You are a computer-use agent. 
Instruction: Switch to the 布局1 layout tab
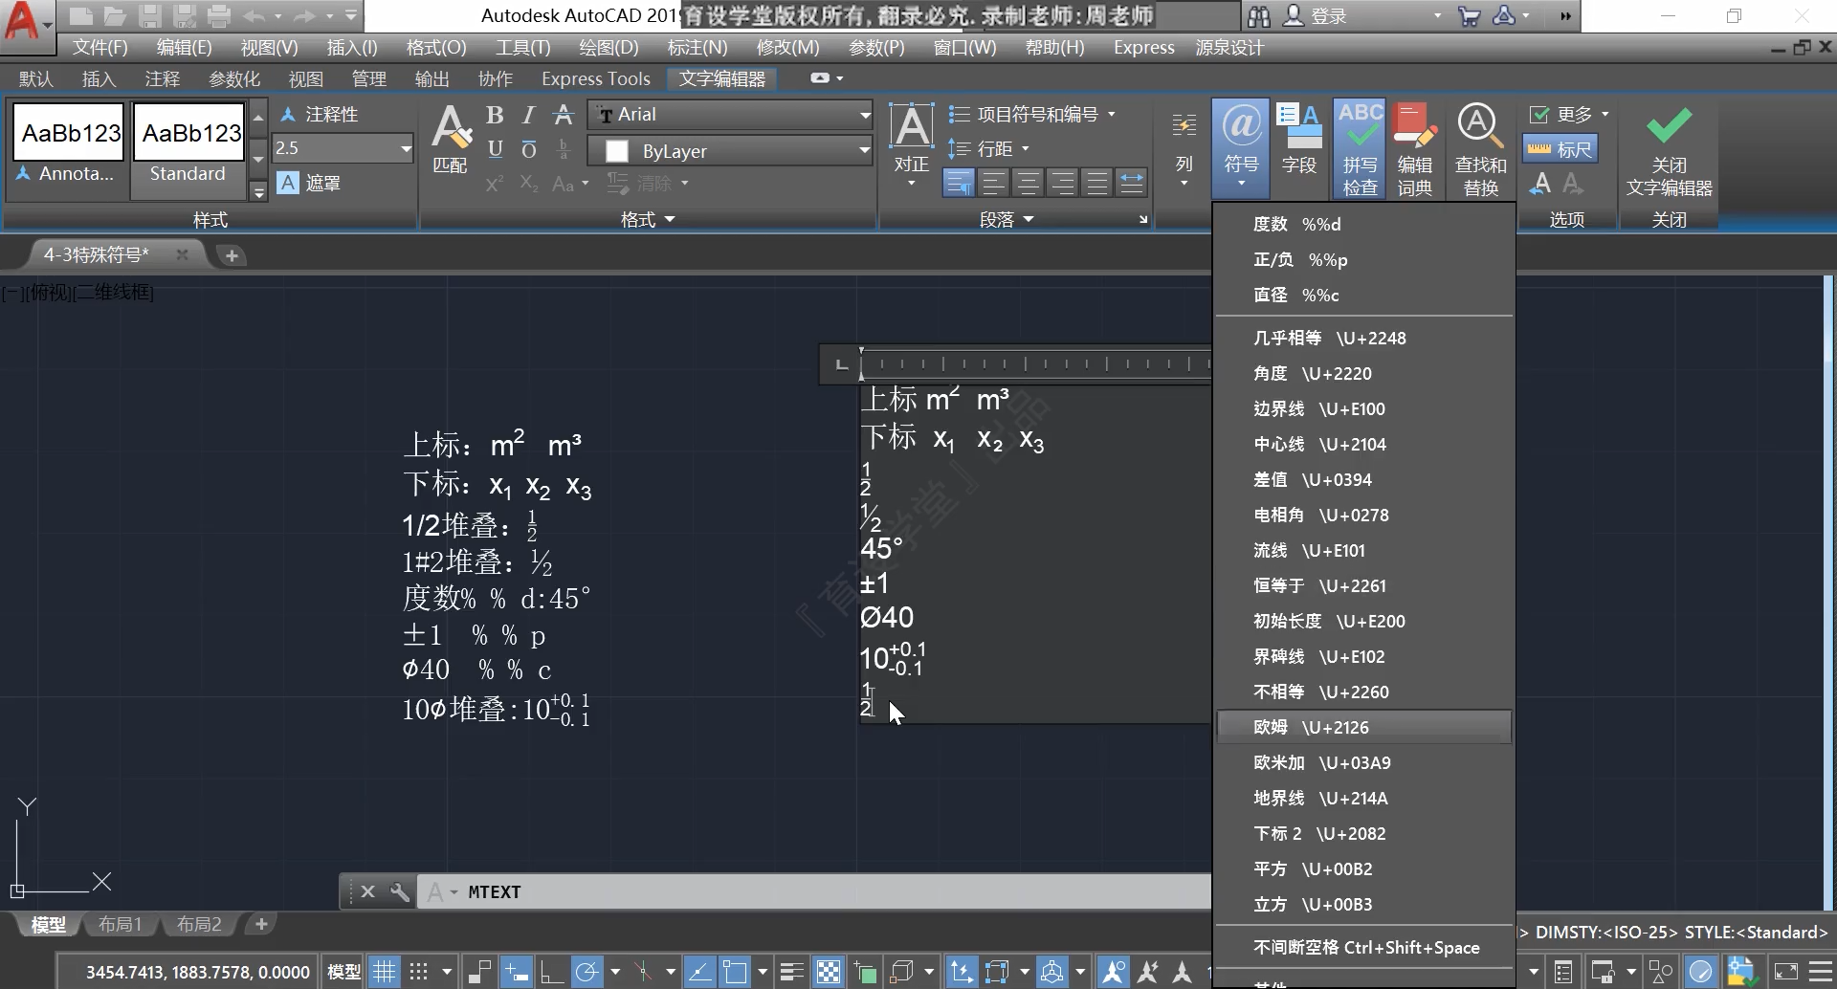120,924
